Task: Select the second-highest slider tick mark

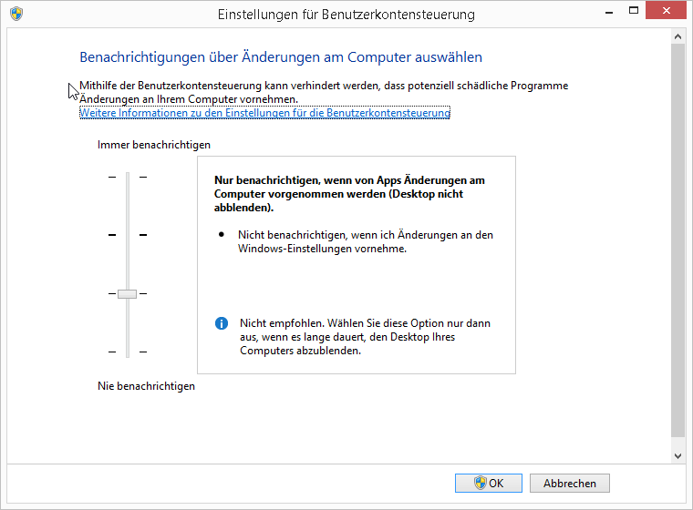Action: click(128, 235)
